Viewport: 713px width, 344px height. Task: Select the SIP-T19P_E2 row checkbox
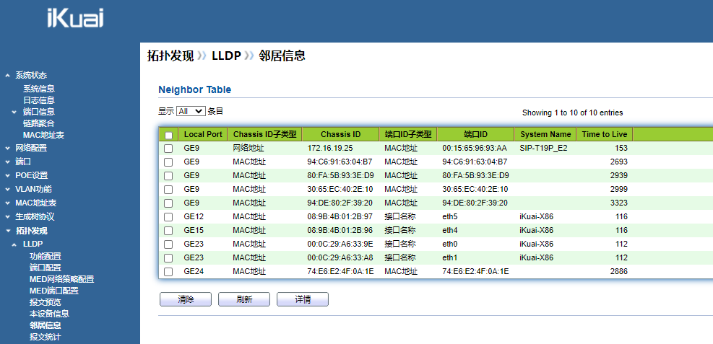(168, 149)
